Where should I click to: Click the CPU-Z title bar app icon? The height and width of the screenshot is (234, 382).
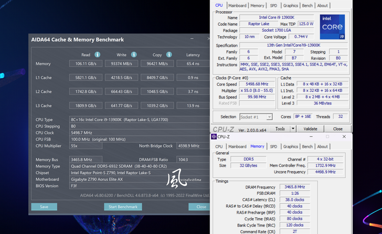[214, 136]
